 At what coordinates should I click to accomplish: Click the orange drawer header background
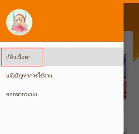[78, 21]
